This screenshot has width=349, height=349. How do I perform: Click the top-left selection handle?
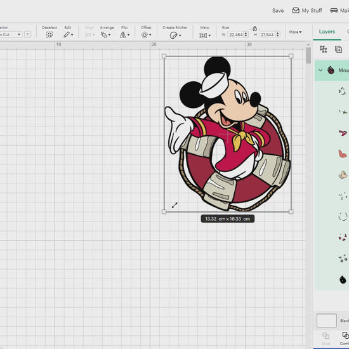coord(164,56)
